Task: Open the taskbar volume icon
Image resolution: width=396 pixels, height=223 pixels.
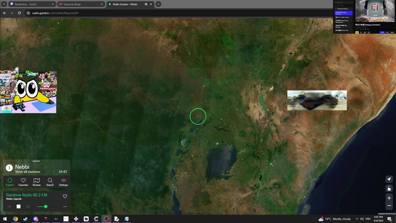Action: tap(362, 219)
